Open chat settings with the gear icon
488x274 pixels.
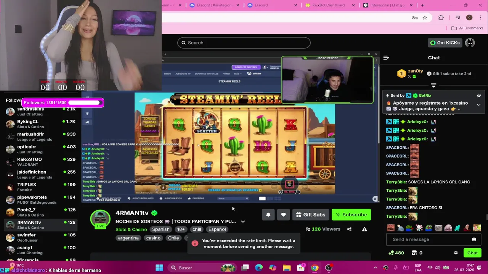click(456, 253)
